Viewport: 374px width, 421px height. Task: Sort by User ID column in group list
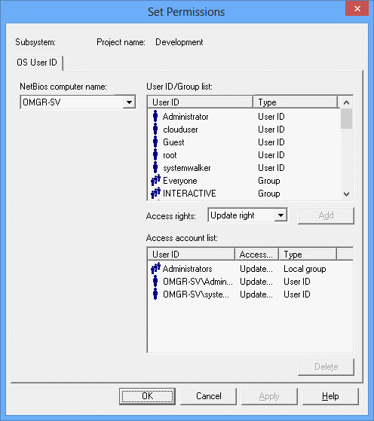pyautogui.click(x=200, y=102)
